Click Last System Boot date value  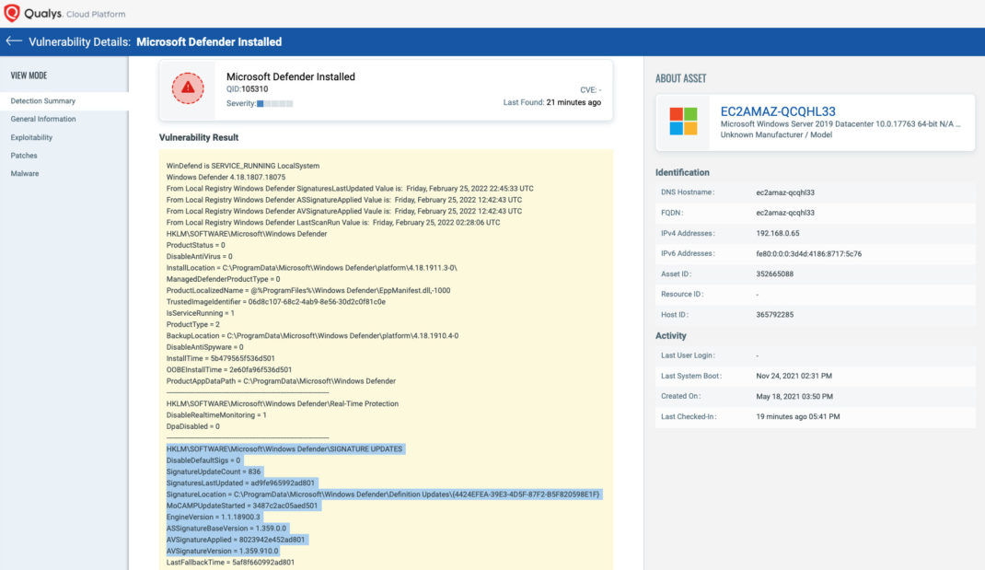pos(794,376)
